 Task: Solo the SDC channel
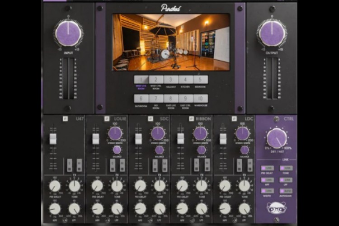tap(155, 165)
